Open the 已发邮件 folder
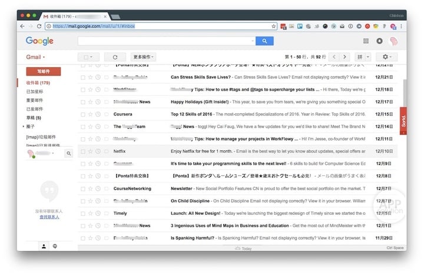424x275 pixels. pos(35,109)
